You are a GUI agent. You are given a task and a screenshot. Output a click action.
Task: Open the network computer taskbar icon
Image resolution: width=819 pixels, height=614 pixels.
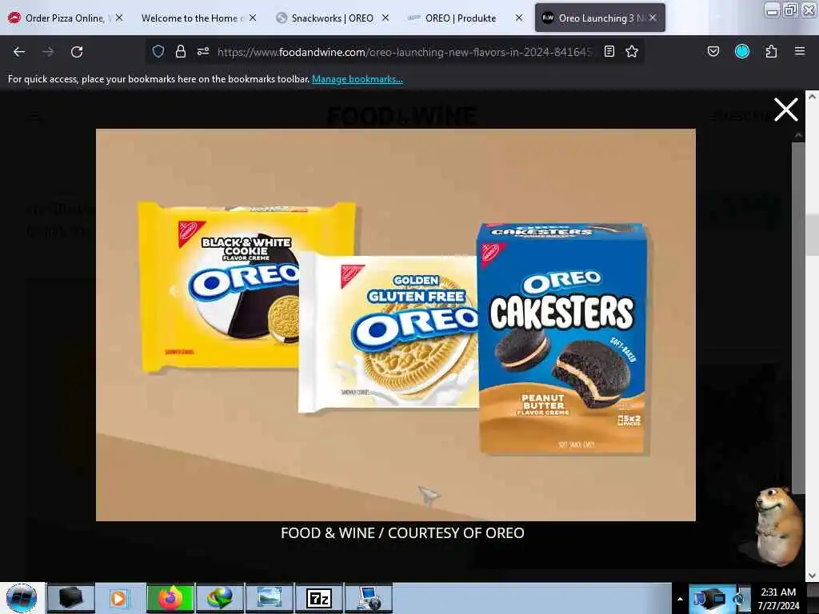pos(369,598)
